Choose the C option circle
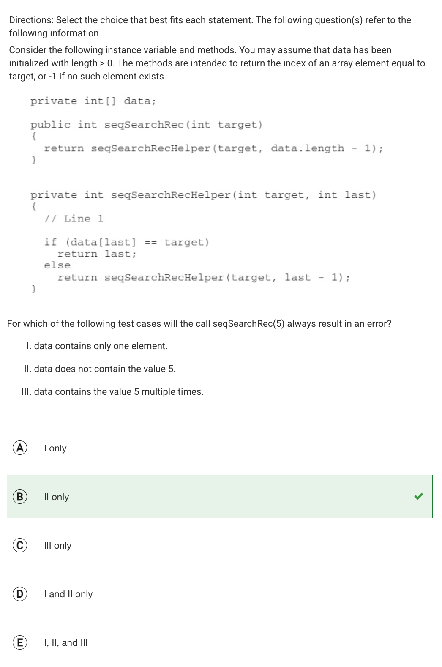Image resolution: width=442 pixels, height=667 pixels. coord(19,545)
